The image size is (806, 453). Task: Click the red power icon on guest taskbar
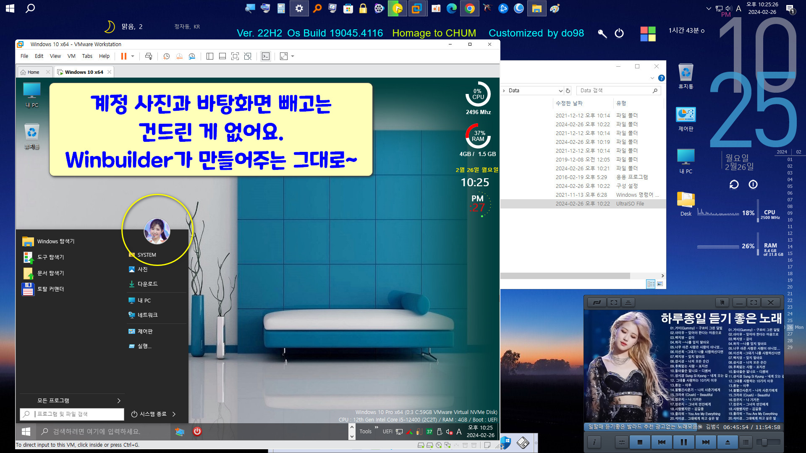point(197,431)
